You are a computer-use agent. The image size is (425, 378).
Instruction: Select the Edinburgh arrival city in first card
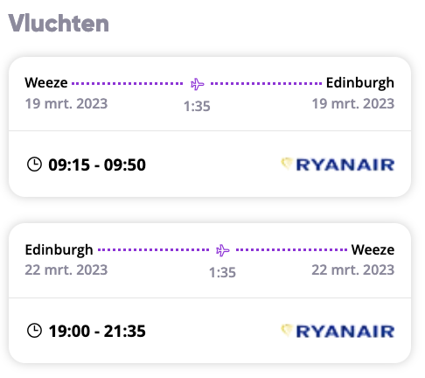(360, 83)
